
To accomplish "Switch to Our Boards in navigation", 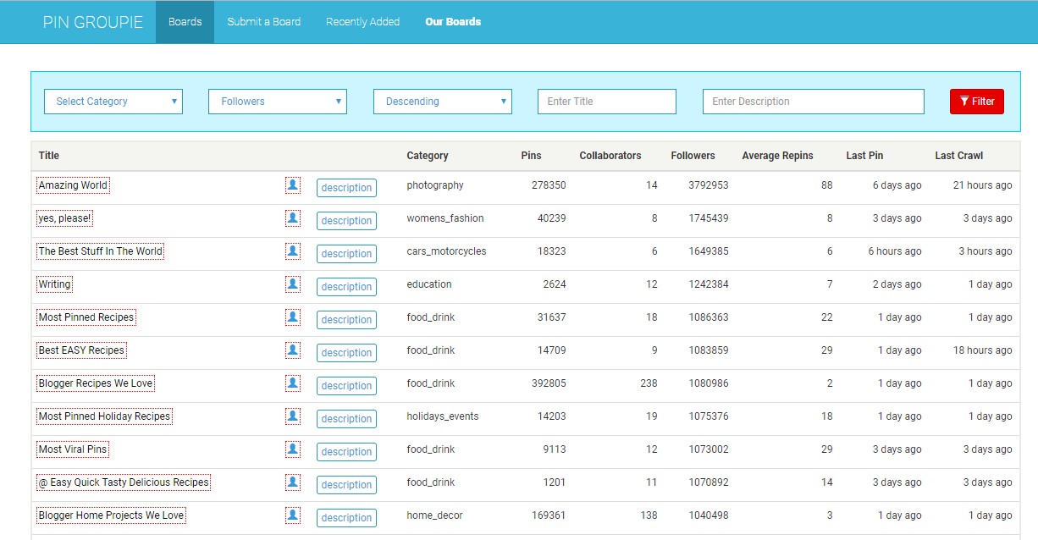I will (453, 22).
